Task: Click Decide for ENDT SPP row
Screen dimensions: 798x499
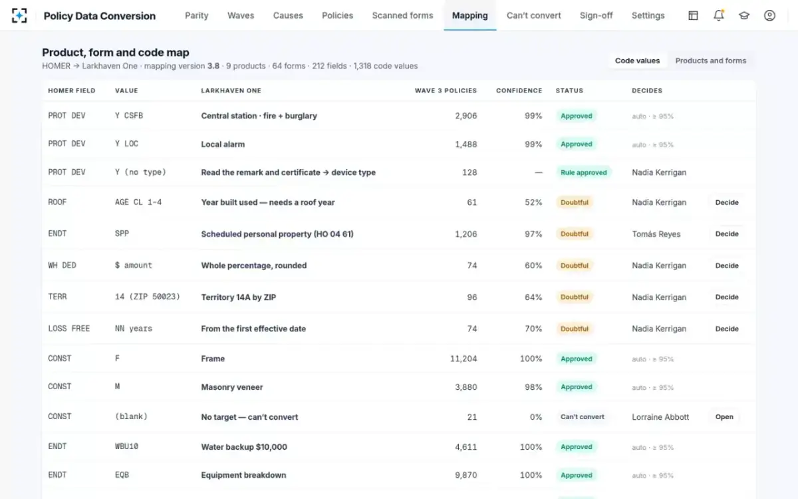Action: coord(727,234)
